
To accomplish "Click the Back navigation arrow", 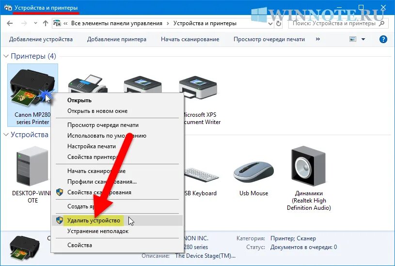I will (10, 23).
